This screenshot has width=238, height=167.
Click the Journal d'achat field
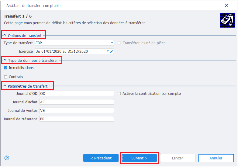tap(77, 102)
